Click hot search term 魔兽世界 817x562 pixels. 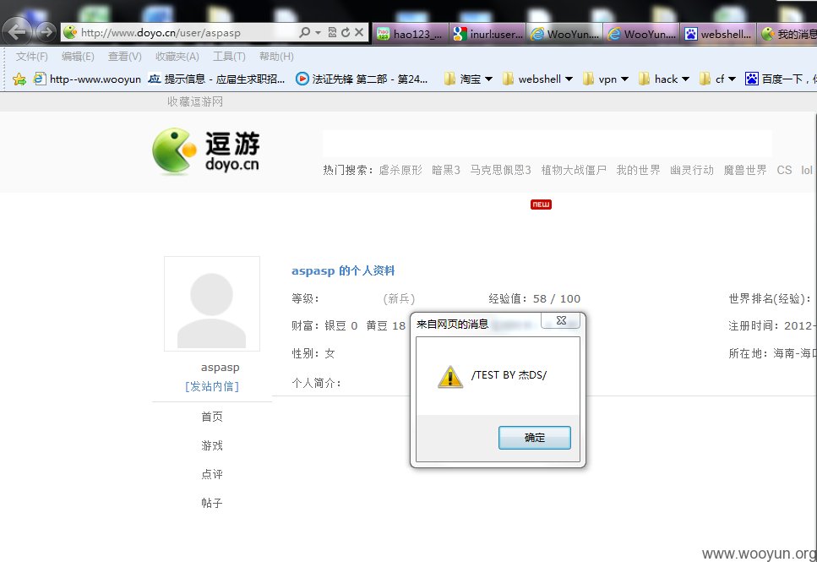coord(745,170)
